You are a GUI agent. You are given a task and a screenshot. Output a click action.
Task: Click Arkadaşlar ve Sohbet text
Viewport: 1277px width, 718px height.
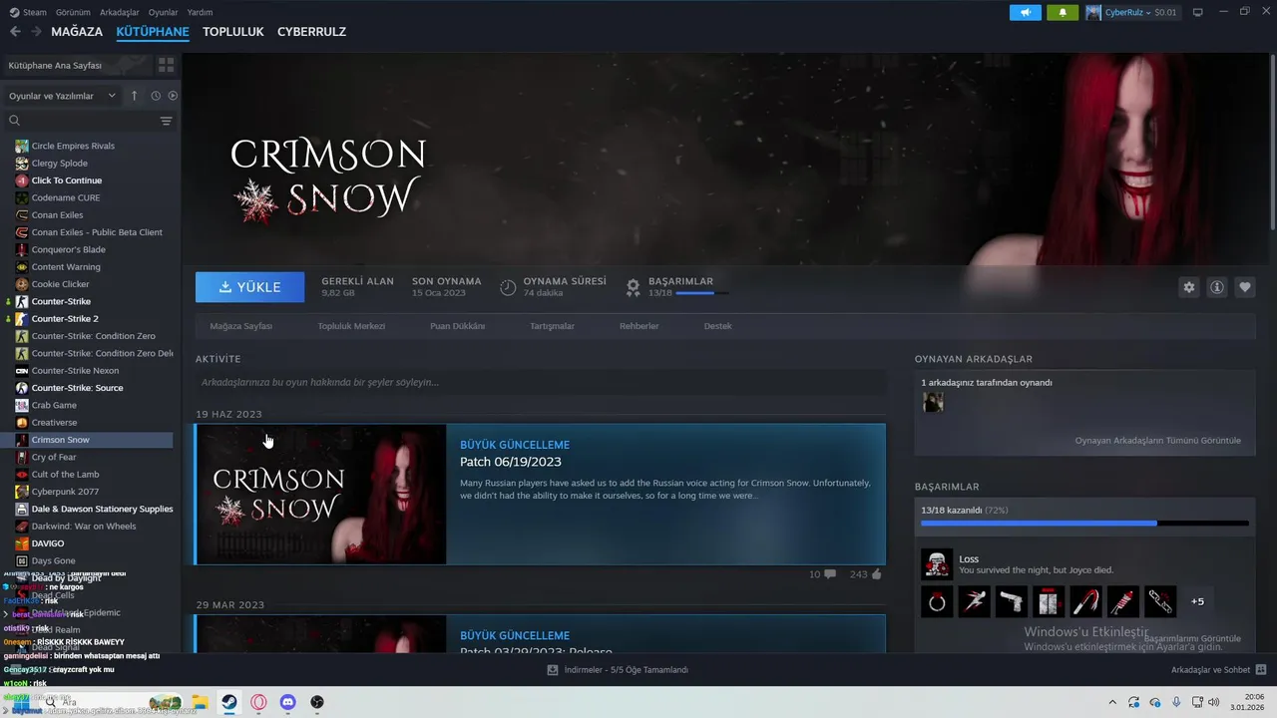pos(1210,670)
